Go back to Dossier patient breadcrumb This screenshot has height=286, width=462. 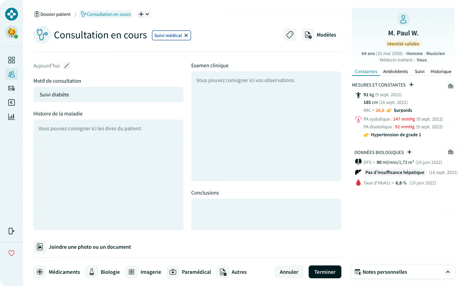[53, 14]
